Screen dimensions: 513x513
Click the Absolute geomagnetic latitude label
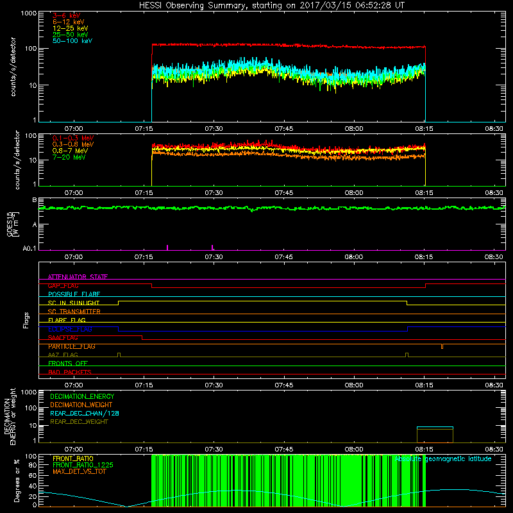pos(443,459)
